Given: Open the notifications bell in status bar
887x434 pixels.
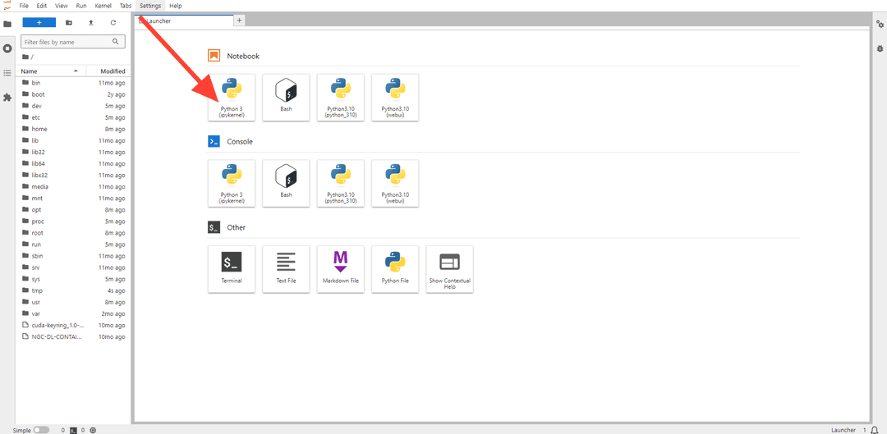Looking at the screenshot, I should 875,430.
